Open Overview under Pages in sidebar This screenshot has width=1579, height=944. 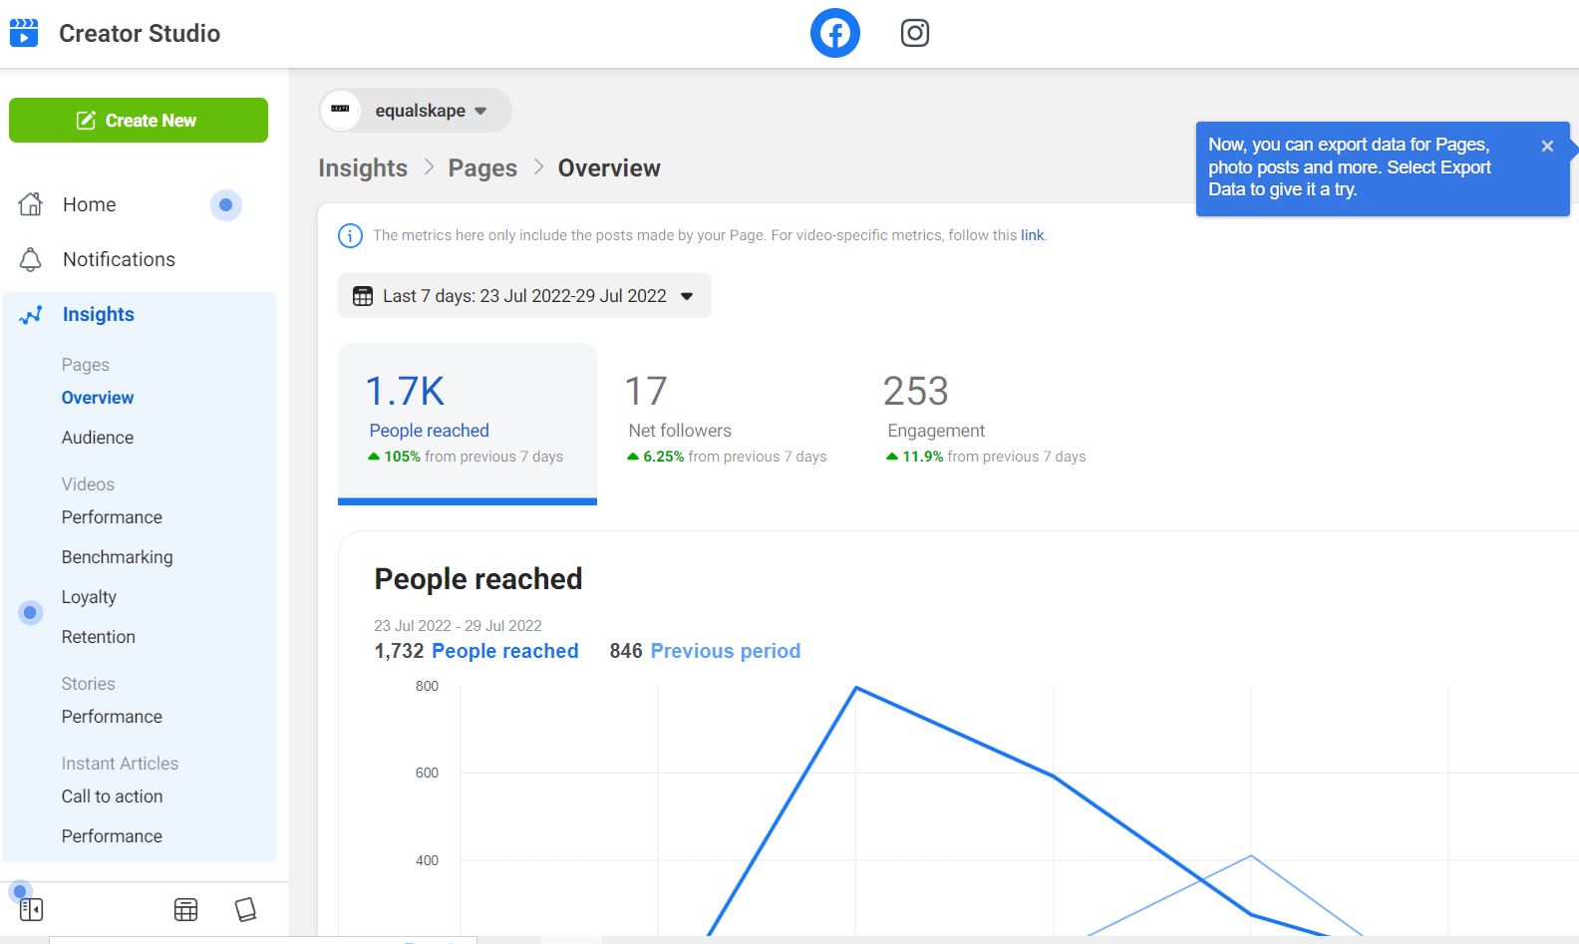(98, 398)
